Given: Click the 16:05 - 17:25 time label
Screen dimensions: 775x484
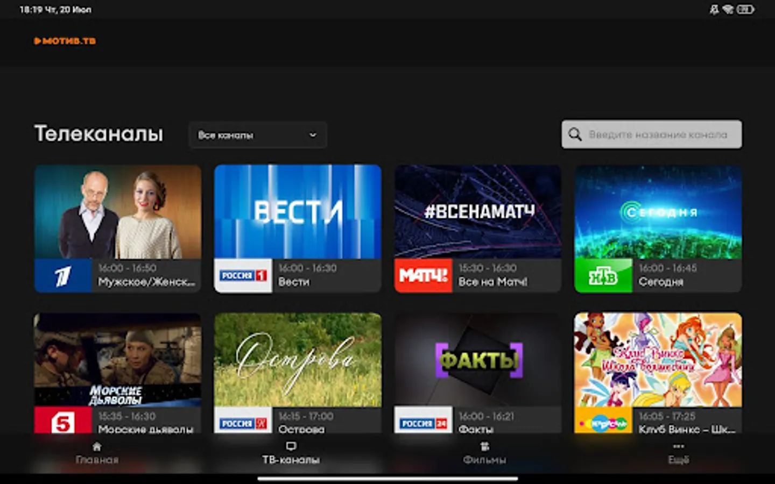Looking at the screenshot, I should tap(667, 416).
